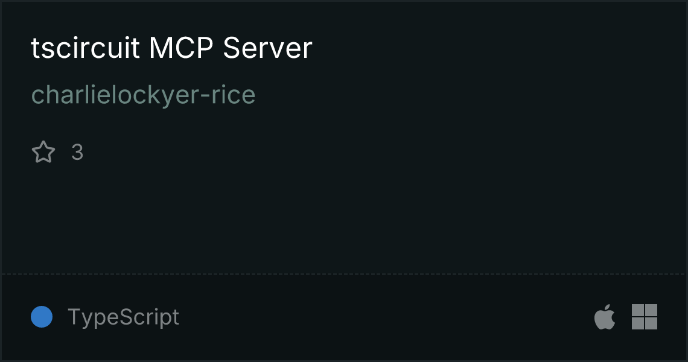Click MCP in the card heading

click(181, 48)
